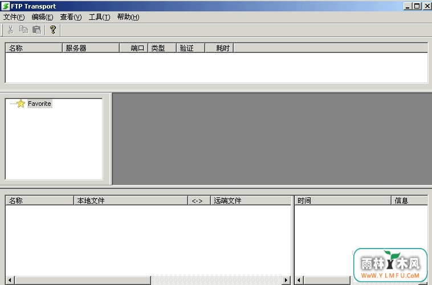Sort server list by 名称 column

[34, 48]
